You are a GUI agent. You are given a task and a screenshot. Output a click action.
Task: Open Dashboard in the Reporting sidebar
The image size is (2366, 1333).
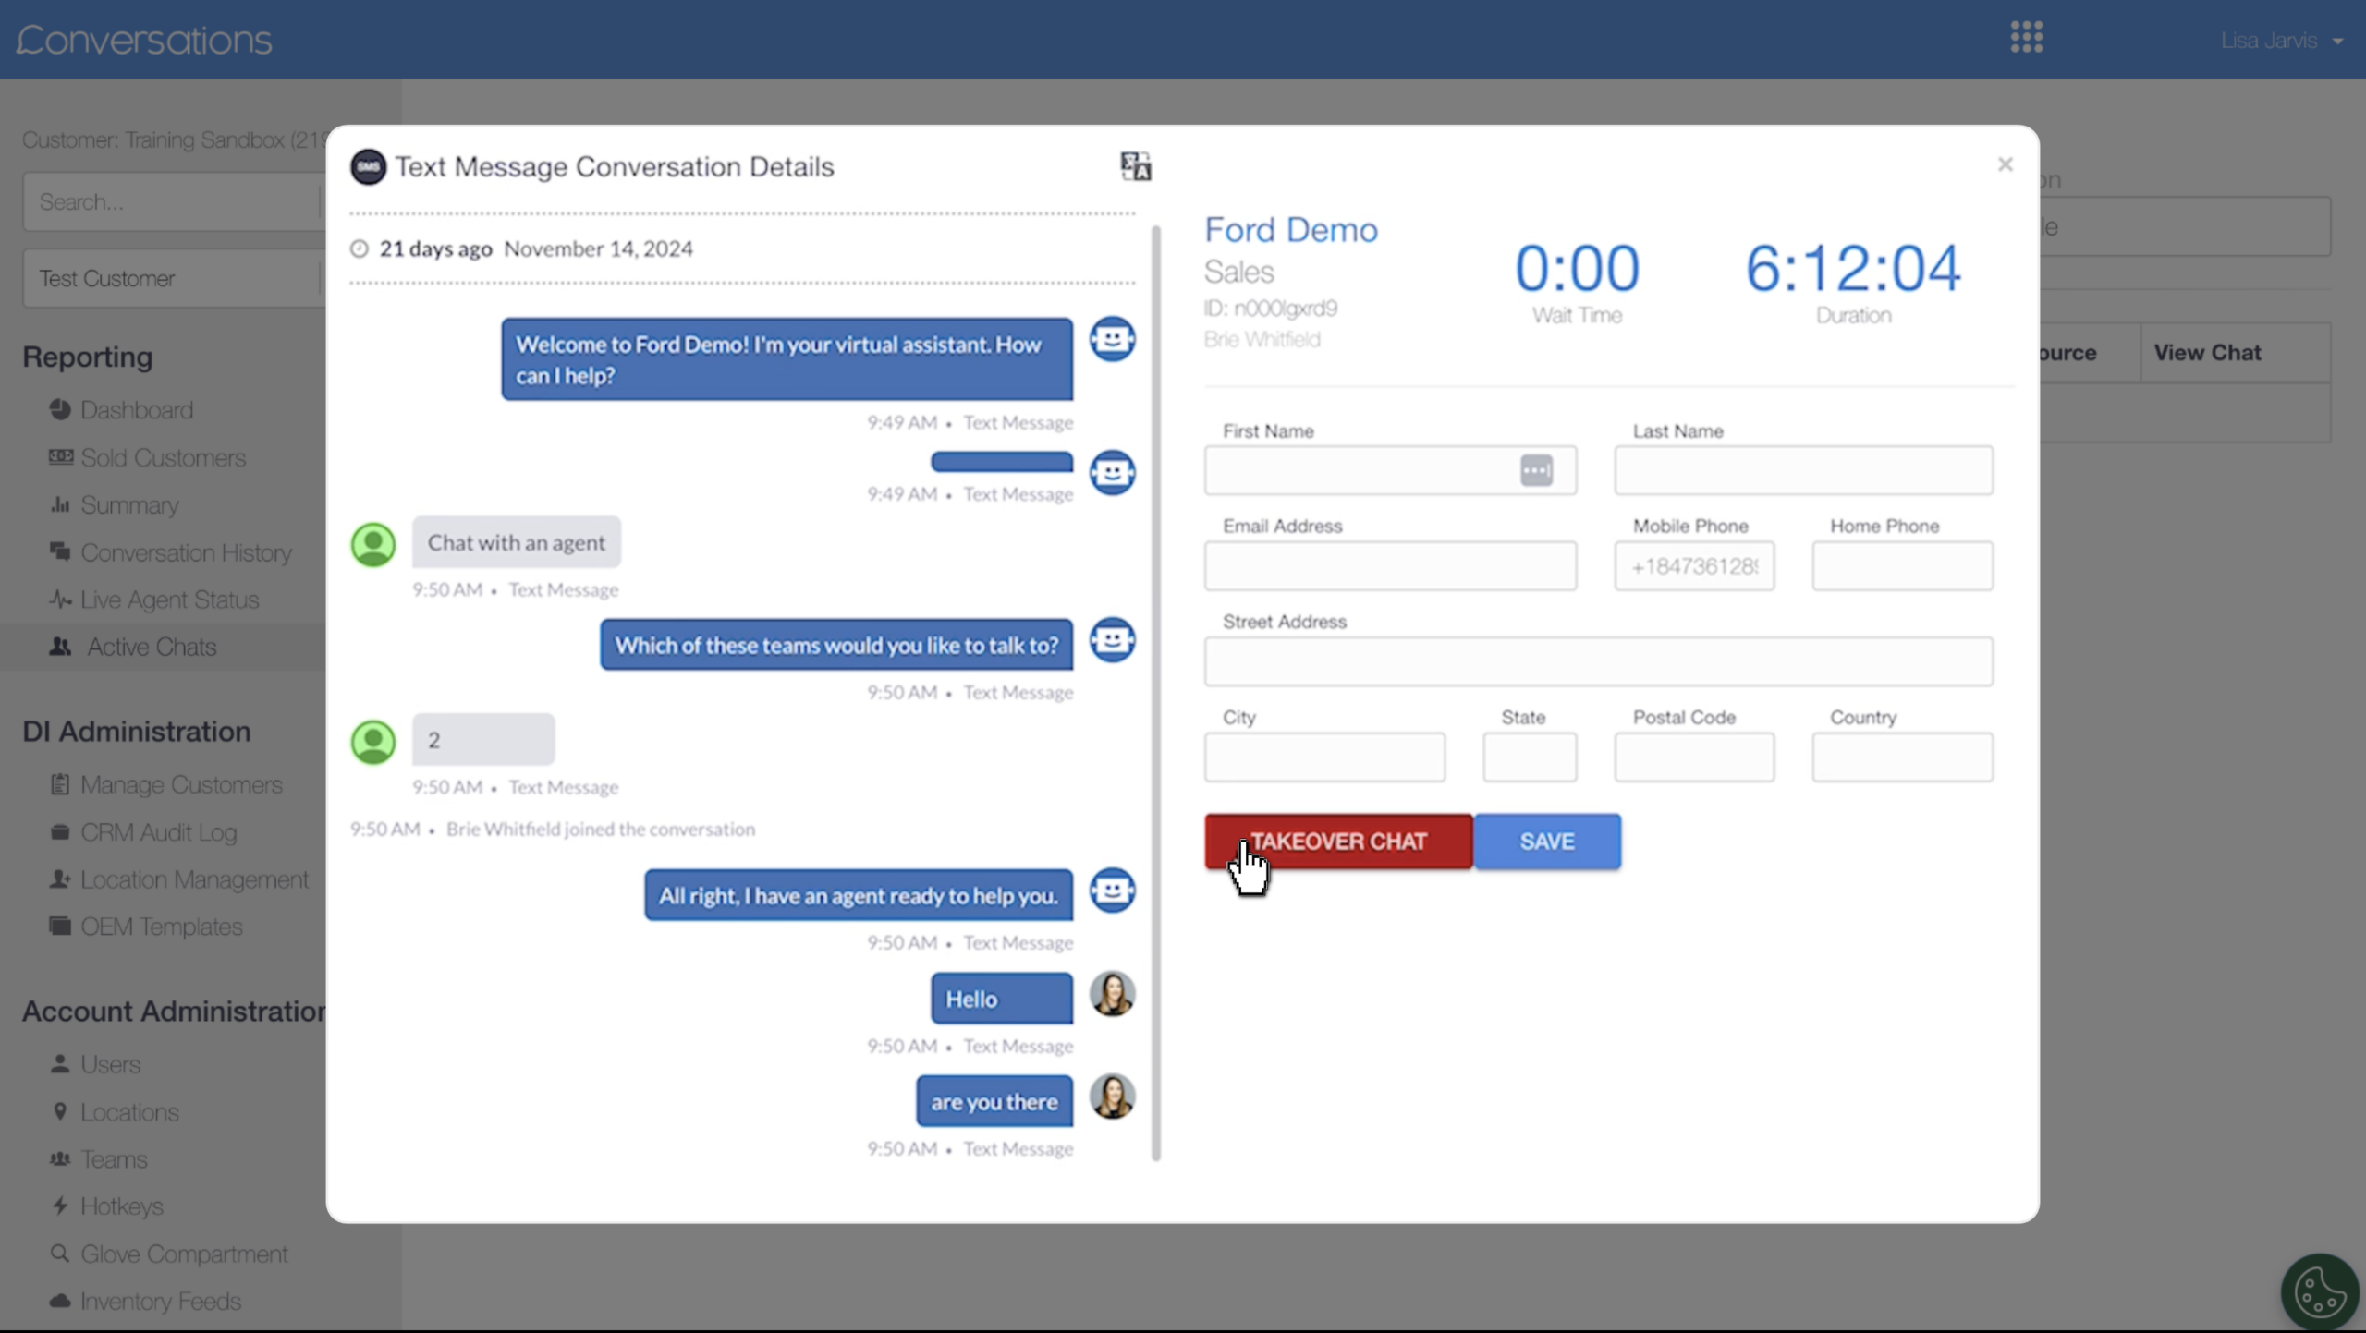pyautogui.click(x=137, y=410)
